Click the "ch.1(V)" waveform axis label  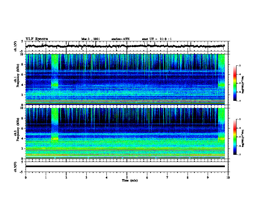point(16,46)
